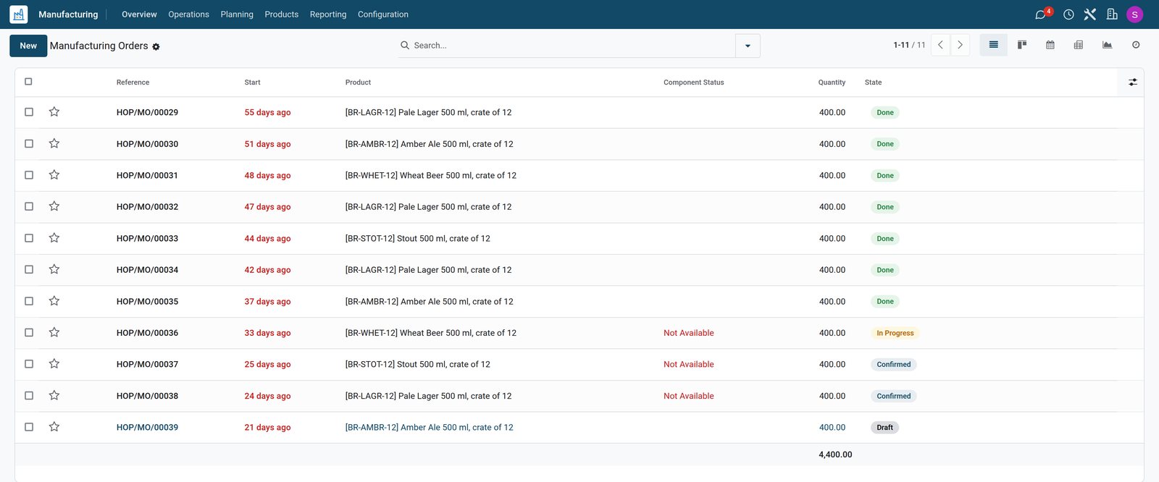Click the In Progress state badge
The image size is (1159, 482).
[895, 333]
